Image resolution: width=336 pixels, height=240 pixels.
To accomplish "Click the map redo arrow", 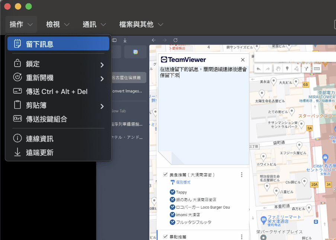I will [x=268, y=69].
